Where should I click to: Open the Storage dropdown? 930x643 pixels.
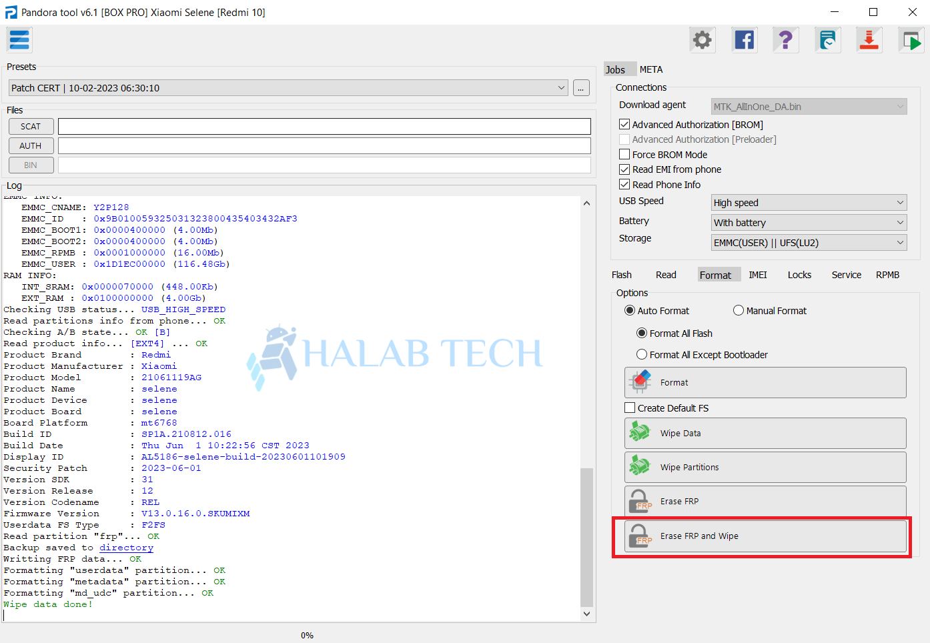point(809,242)
